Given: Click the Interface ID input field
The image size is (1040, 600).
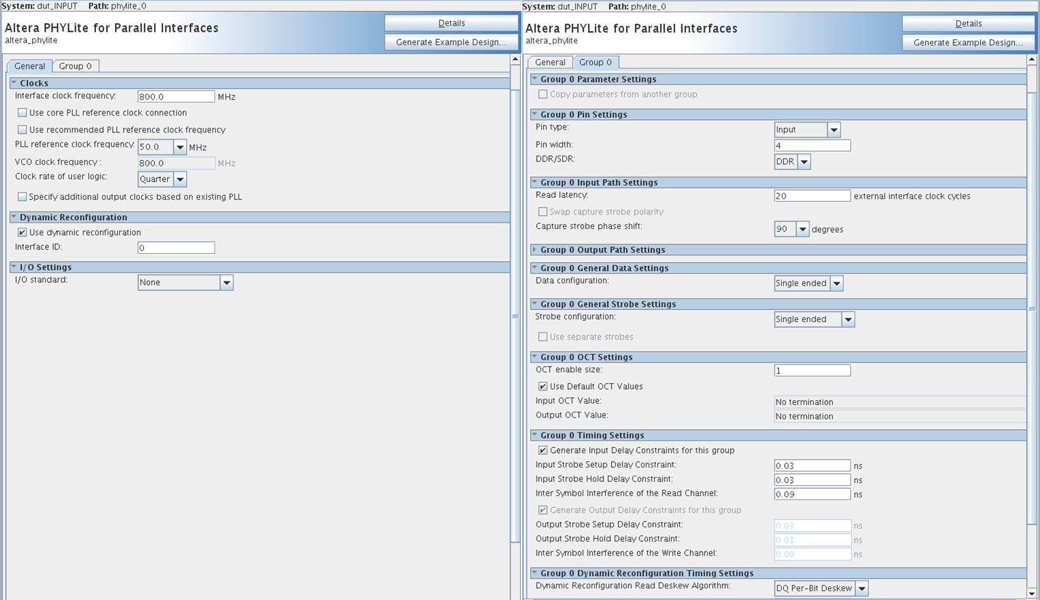Looking at the screenshot, I should pyautogui.click(x=176, y=248).
